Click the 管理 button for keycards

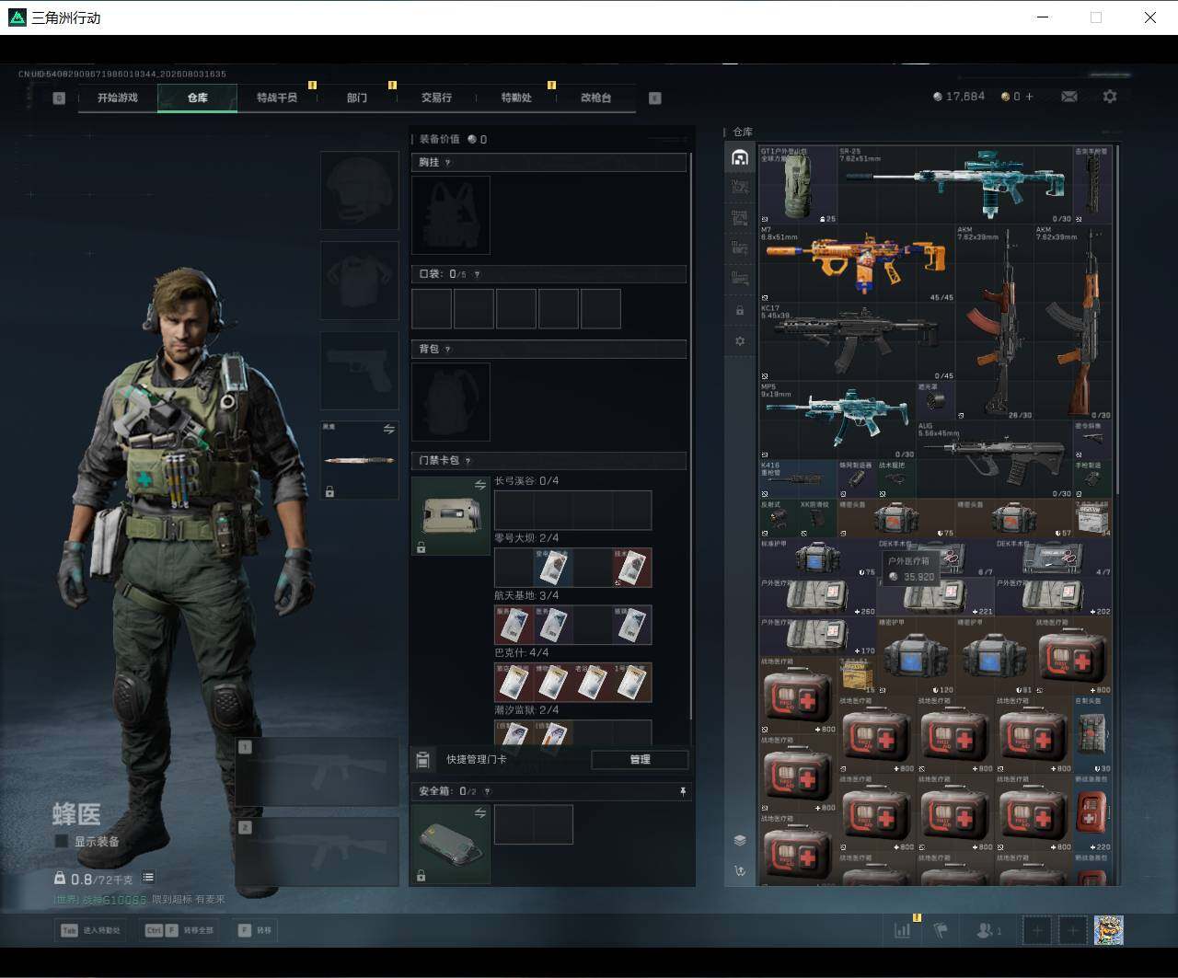coord(640,759)
